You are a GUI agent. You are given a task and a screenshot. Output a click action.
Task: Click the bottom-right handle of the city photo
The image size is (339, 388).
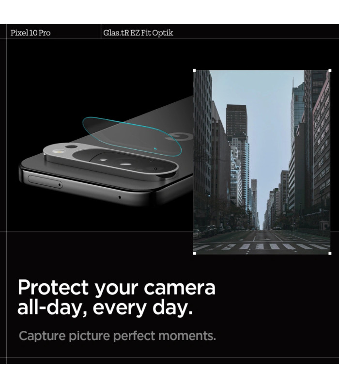330,253
